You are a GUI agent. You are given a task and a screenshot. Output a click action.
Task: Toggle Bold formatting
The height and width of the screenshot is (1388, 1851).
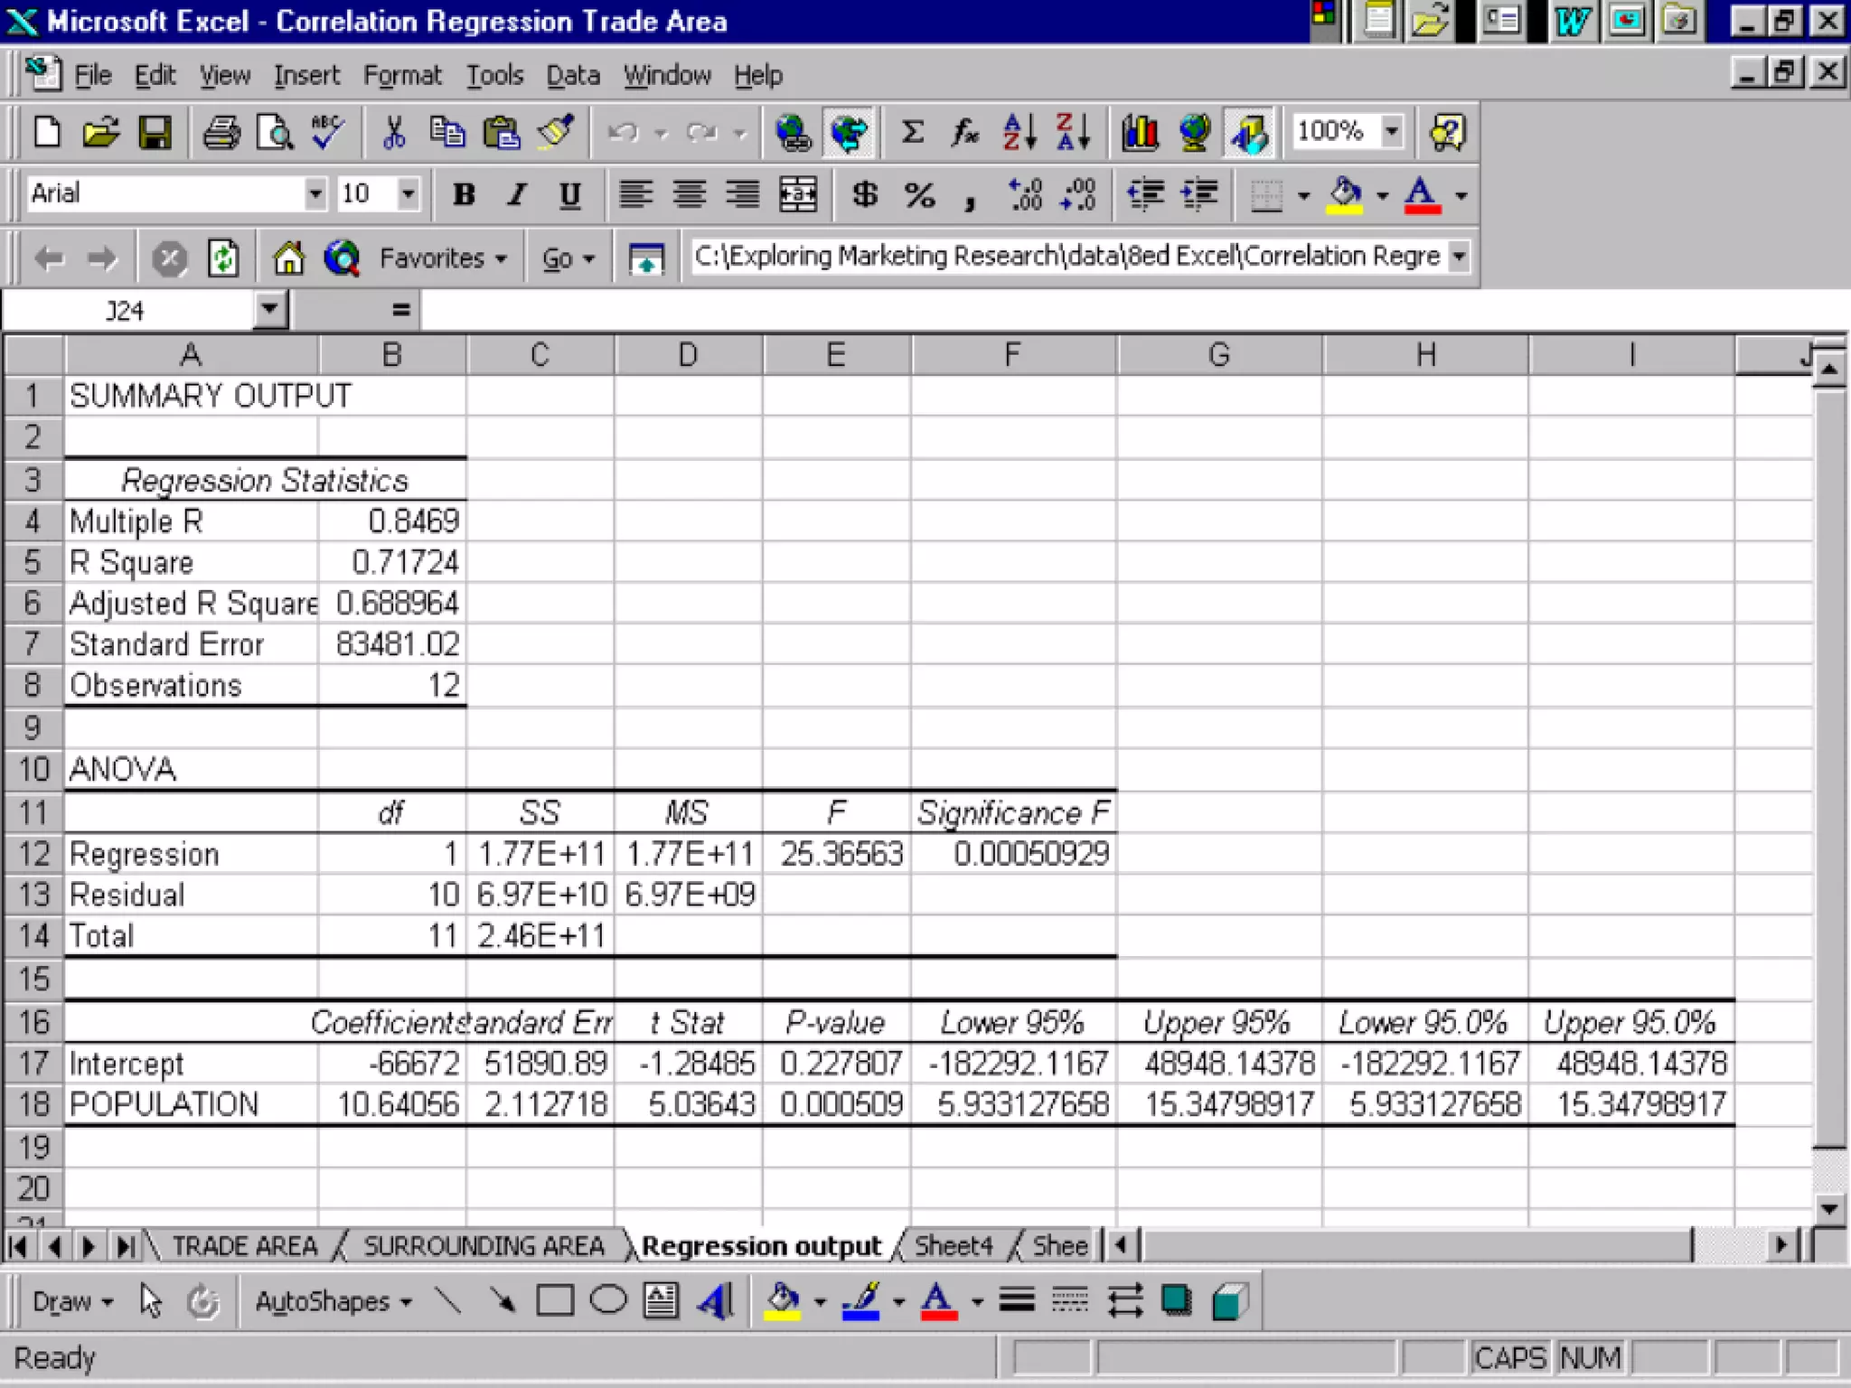point(464,194)
